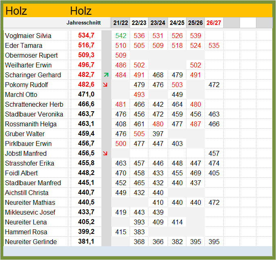Select Hammerl Rosa's 383 score cell
Viewport: 276px width, 260px height.
click(x=139, y=232)
